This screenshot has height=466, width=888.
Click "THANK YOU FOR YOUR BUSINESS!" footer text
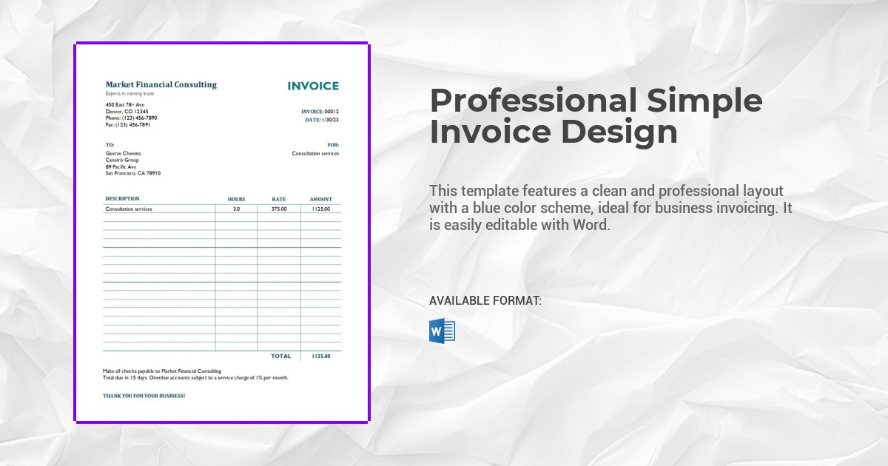tap(144, 396)
